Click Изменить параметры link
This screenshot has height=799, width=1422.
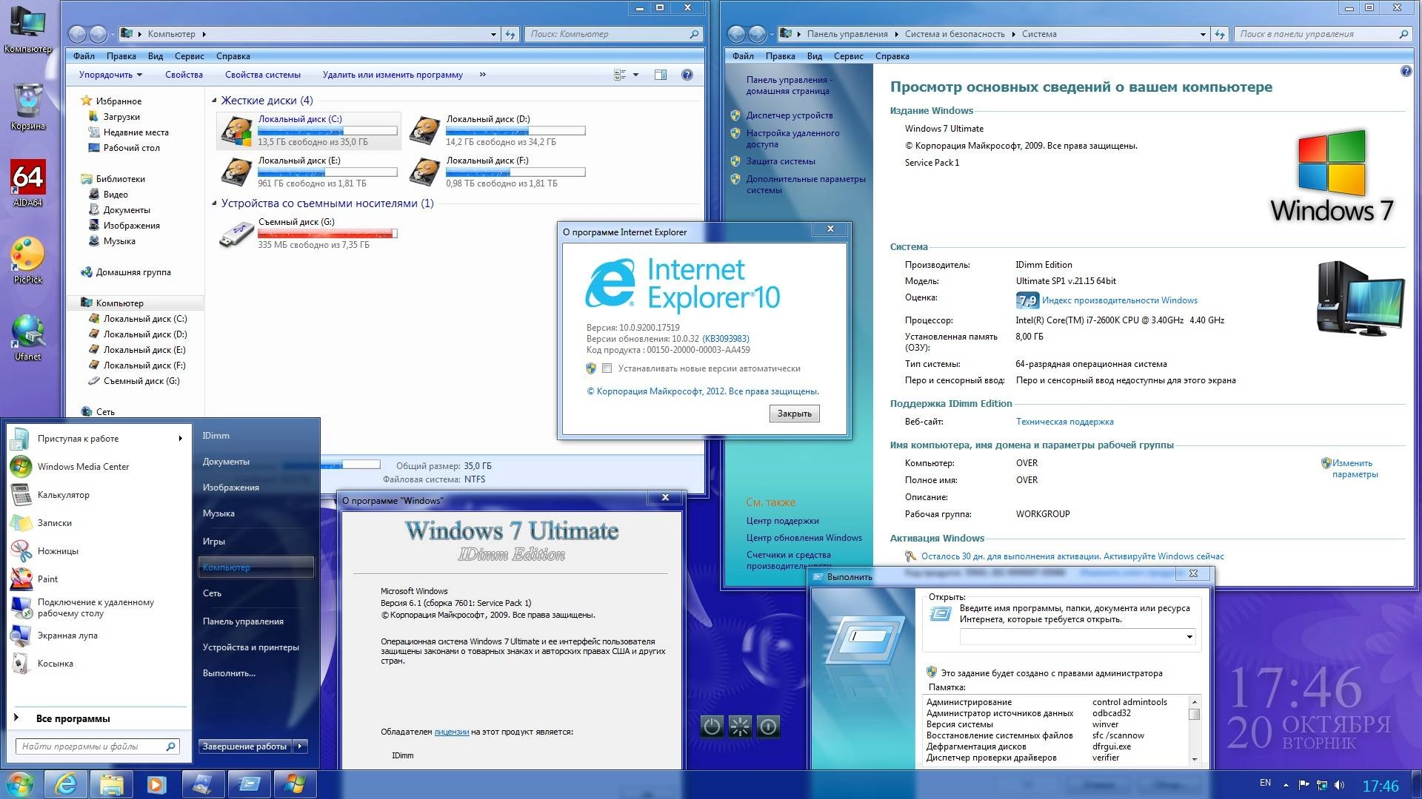click(1355, 468)
